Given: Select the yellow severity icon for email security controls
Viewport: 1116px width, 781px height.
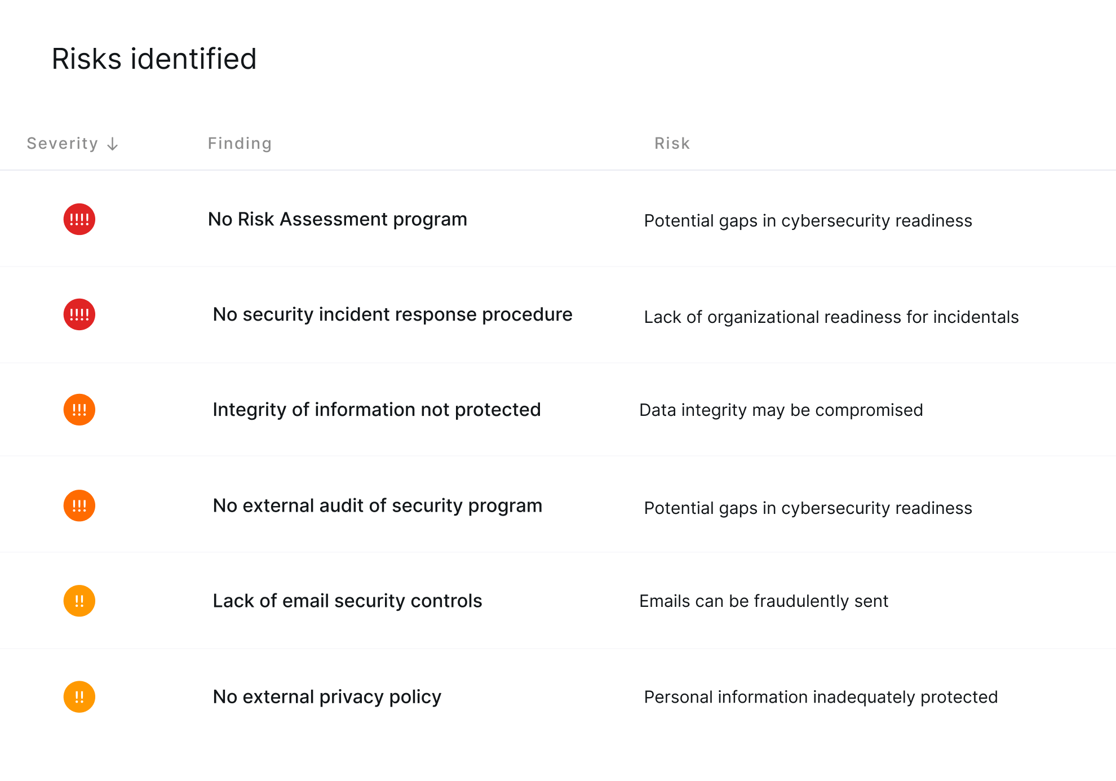Looking at the screenshot, I should pos(79,601).
